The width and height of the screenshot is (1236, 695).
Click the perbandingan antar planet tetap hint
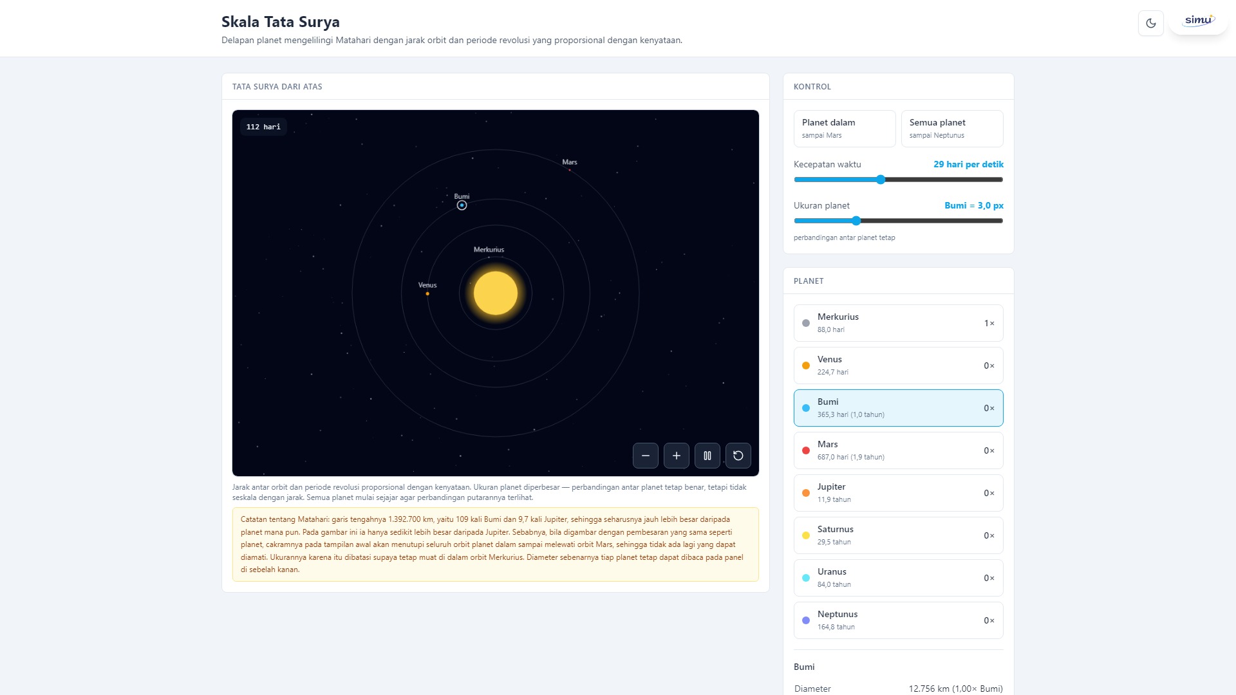[844, 238]
